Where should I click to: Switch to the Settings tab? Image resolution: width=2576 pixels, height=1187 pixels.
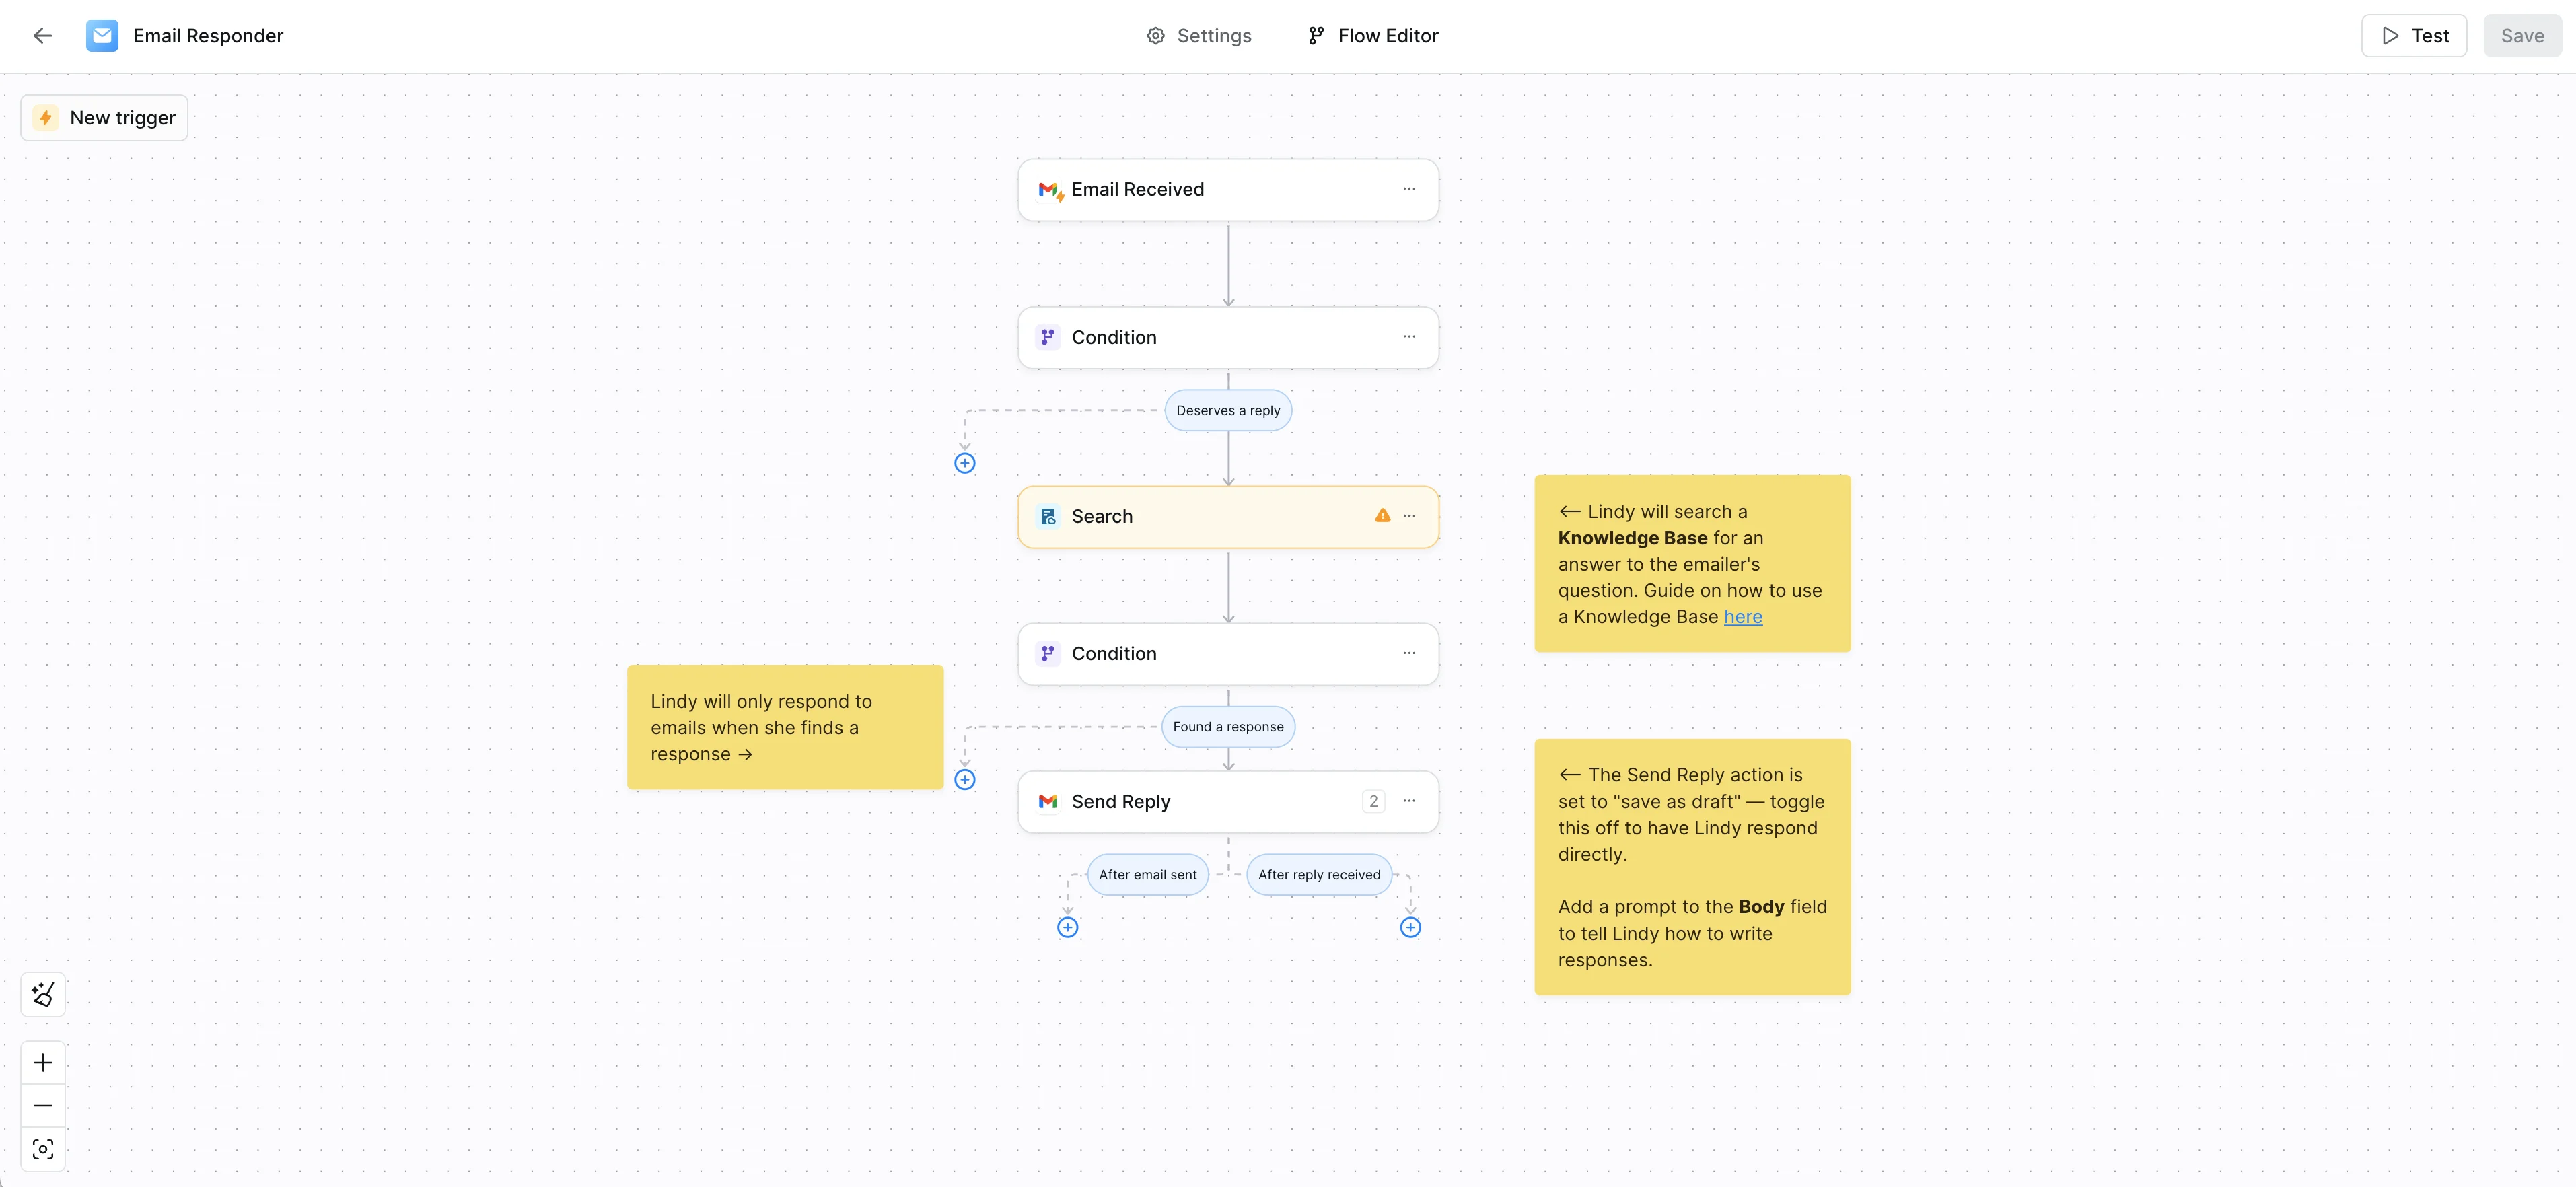tap(1198, 36)
